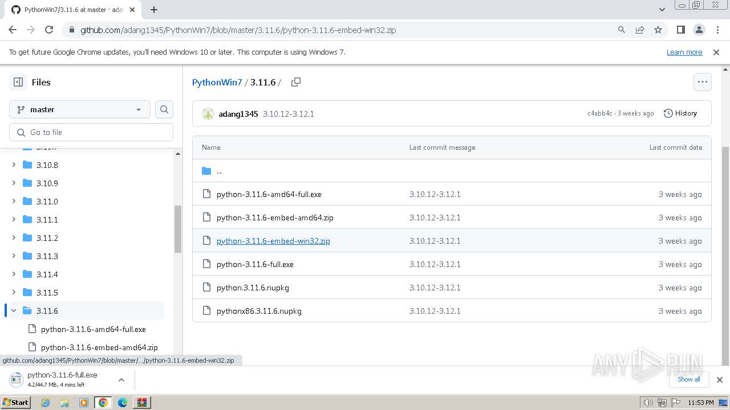730x410 pixels.
Task: Open Windows Explorer from taskbar
Action: [x=64, y=403]
